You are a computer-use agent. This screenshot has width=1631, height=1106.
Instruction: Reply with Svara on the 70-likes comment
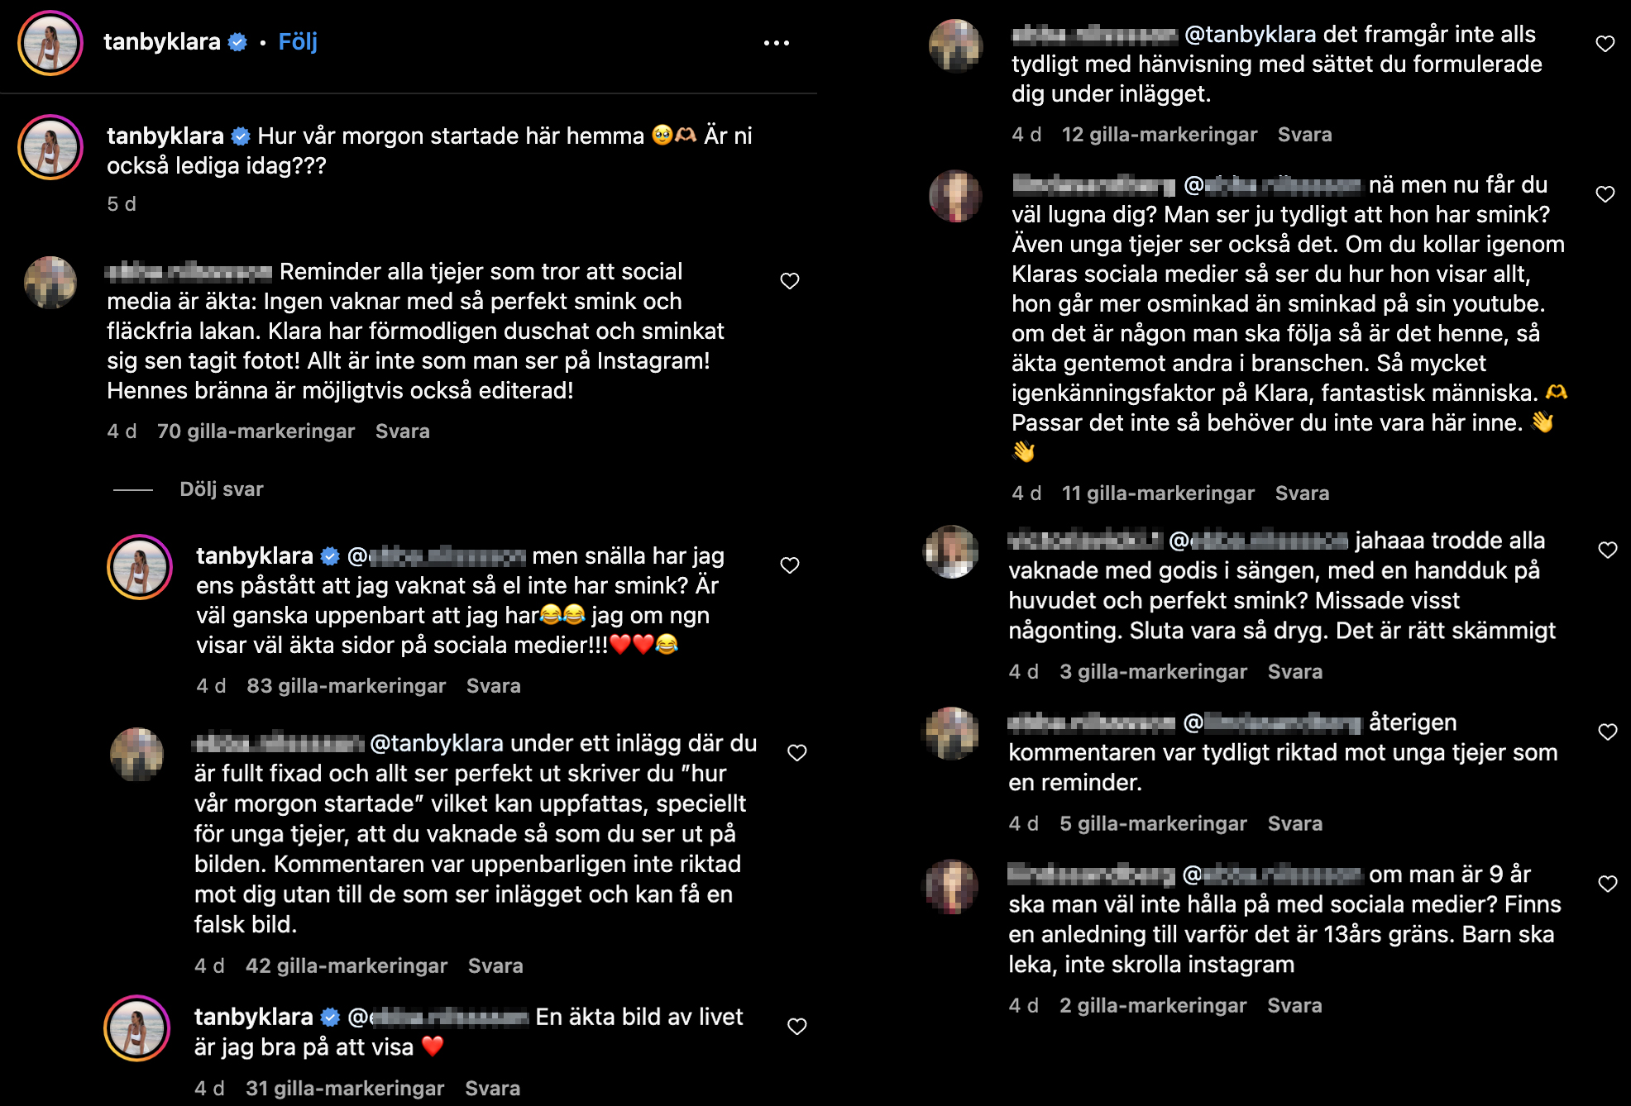click(403, 431)
